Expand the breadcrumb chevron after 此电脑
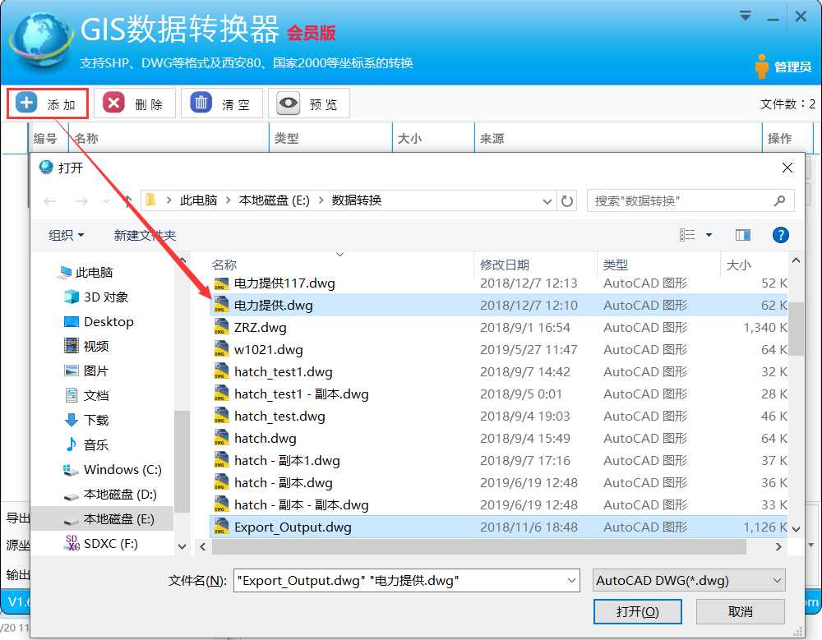Screen dimensions: 822x640 click(229, 200)
